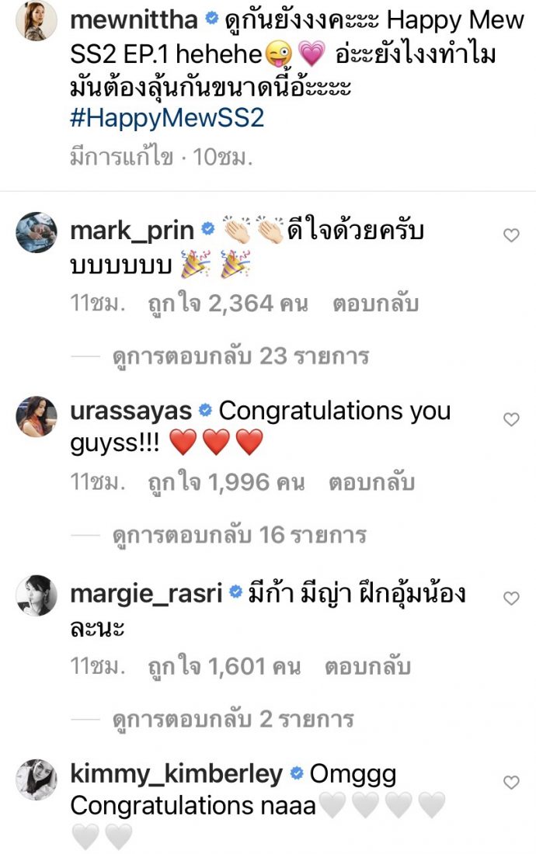Expand the 23 replies under mark_prin's comment

pos(240,356)
